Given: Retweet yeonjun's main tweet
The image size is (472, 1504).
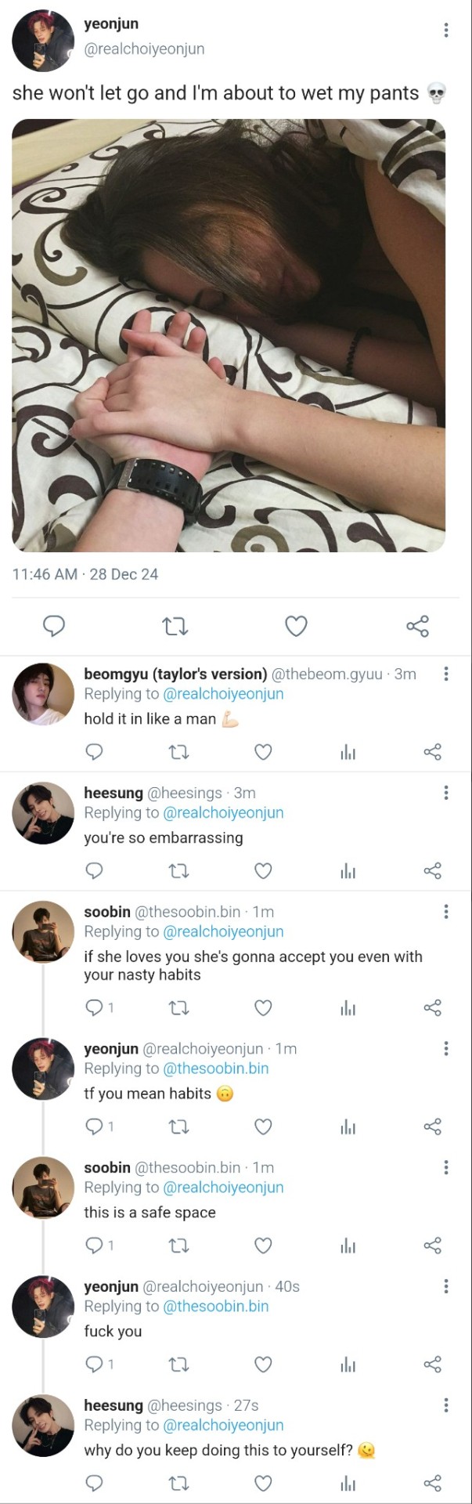Looking at the screenshot, I should (x=175, y=626).
